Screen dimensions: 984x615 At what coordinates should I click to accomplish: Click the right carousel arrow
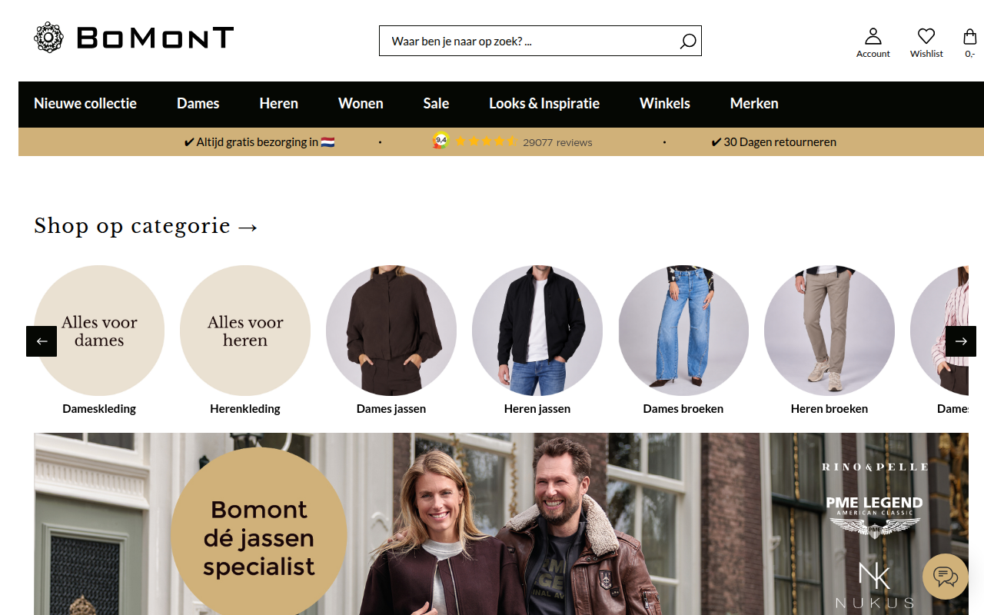pos(961,341)
